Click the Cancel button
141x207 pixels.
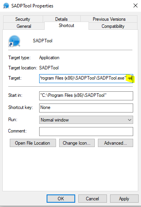tap(92, 198)
